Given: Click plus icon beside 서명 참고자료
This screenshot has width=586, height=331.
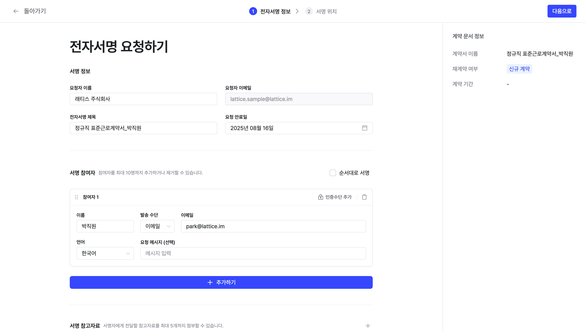Looking at the screenshot, I should [x=368, y=326].
